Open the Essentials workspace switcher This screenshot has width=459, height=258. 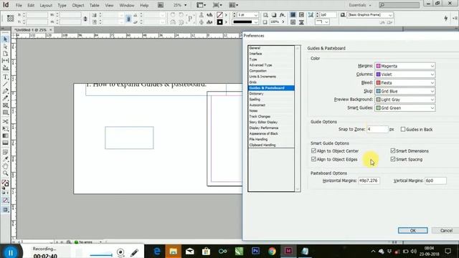tap(360, 5)
